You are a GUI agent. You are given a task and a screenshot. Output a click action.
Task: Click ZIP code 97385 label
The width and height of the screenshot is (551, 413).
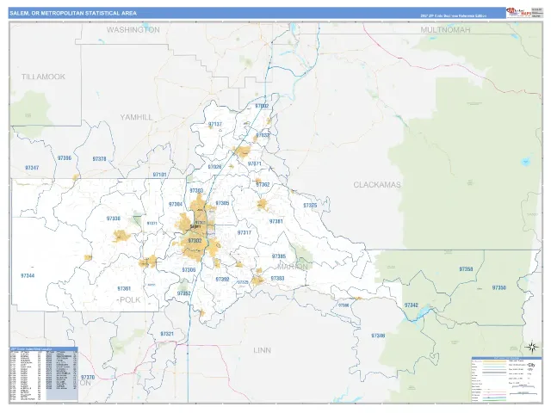click(279, 256)
